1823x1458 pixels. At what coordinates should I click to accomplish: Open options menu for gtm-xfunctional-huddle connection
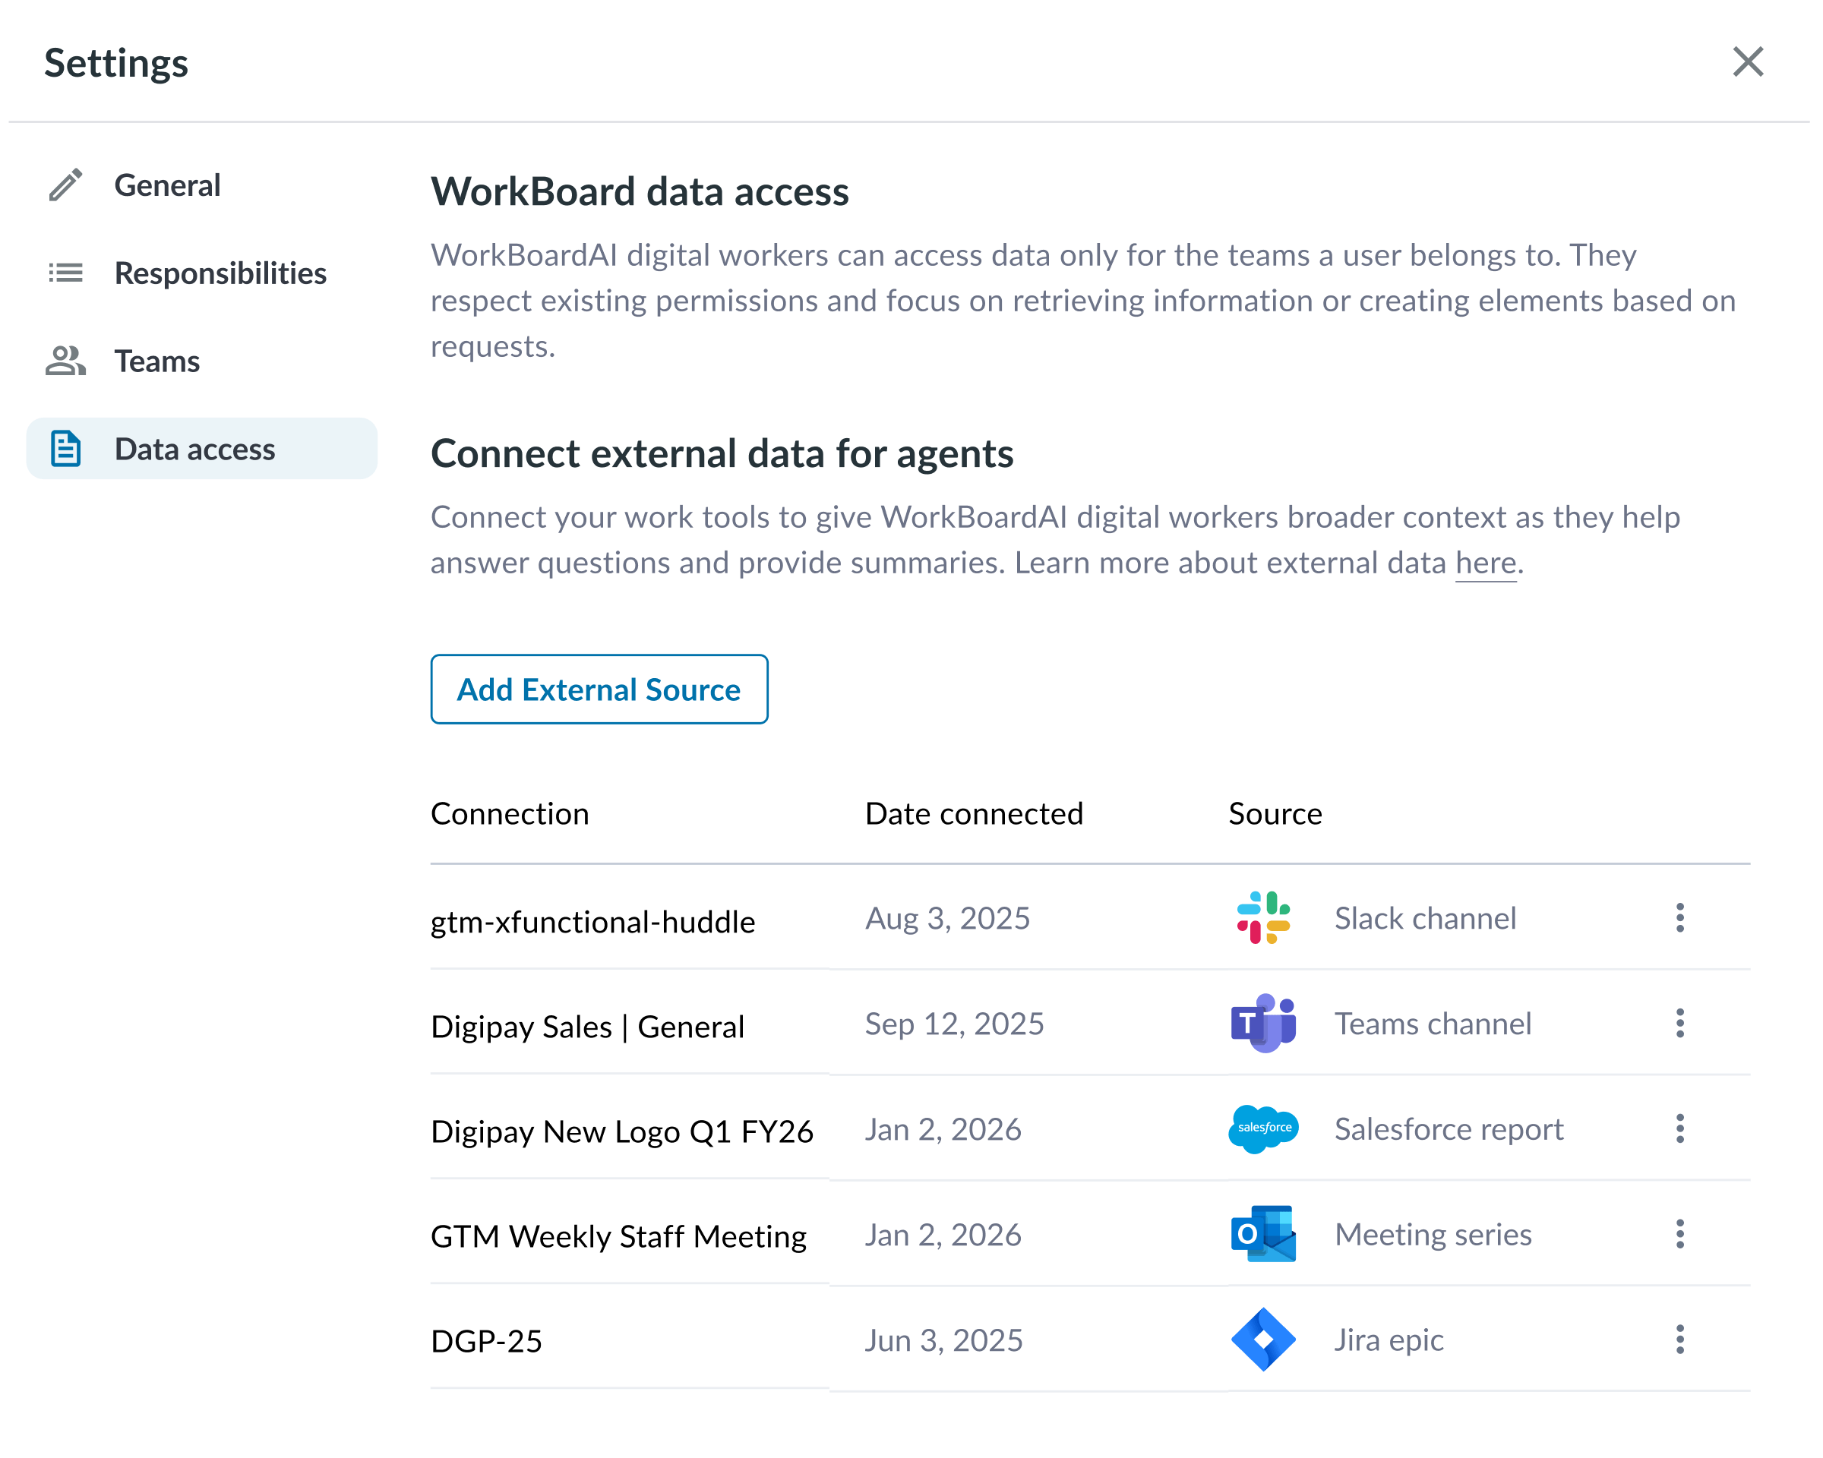(1679, 918)
